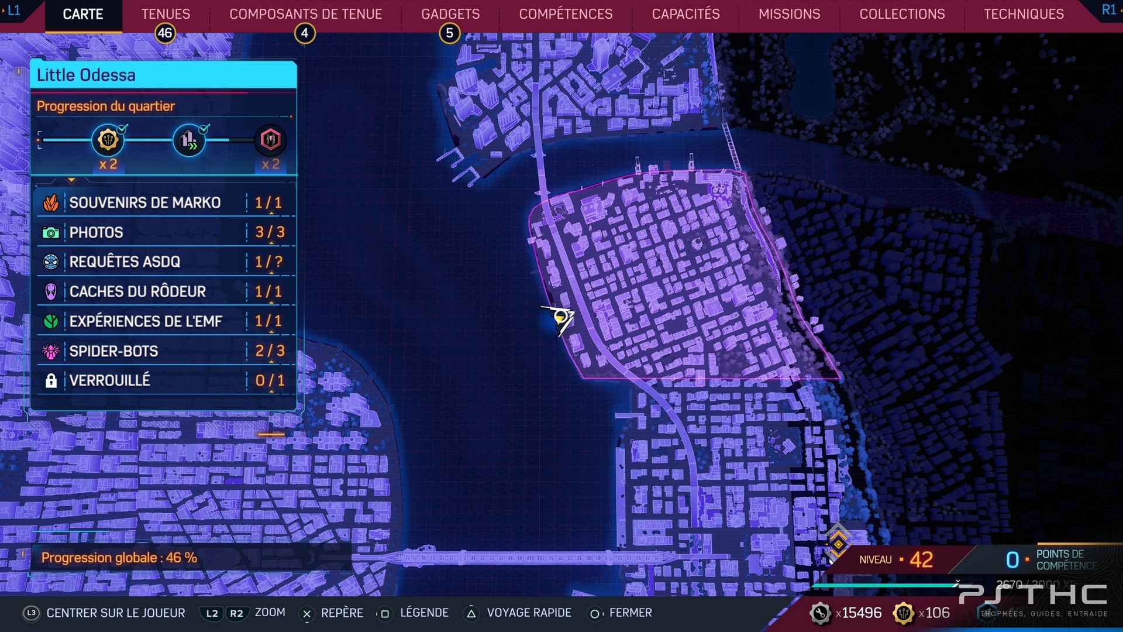Select the SOUVENIRS DE MARKO row
This screenshot has width=1123, height=632.
pyautogui.click(x=166, y=202)
